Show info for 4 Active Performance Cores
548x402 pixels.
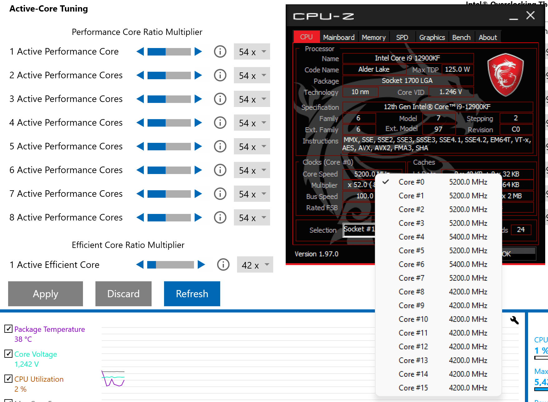tap(220, 123)
